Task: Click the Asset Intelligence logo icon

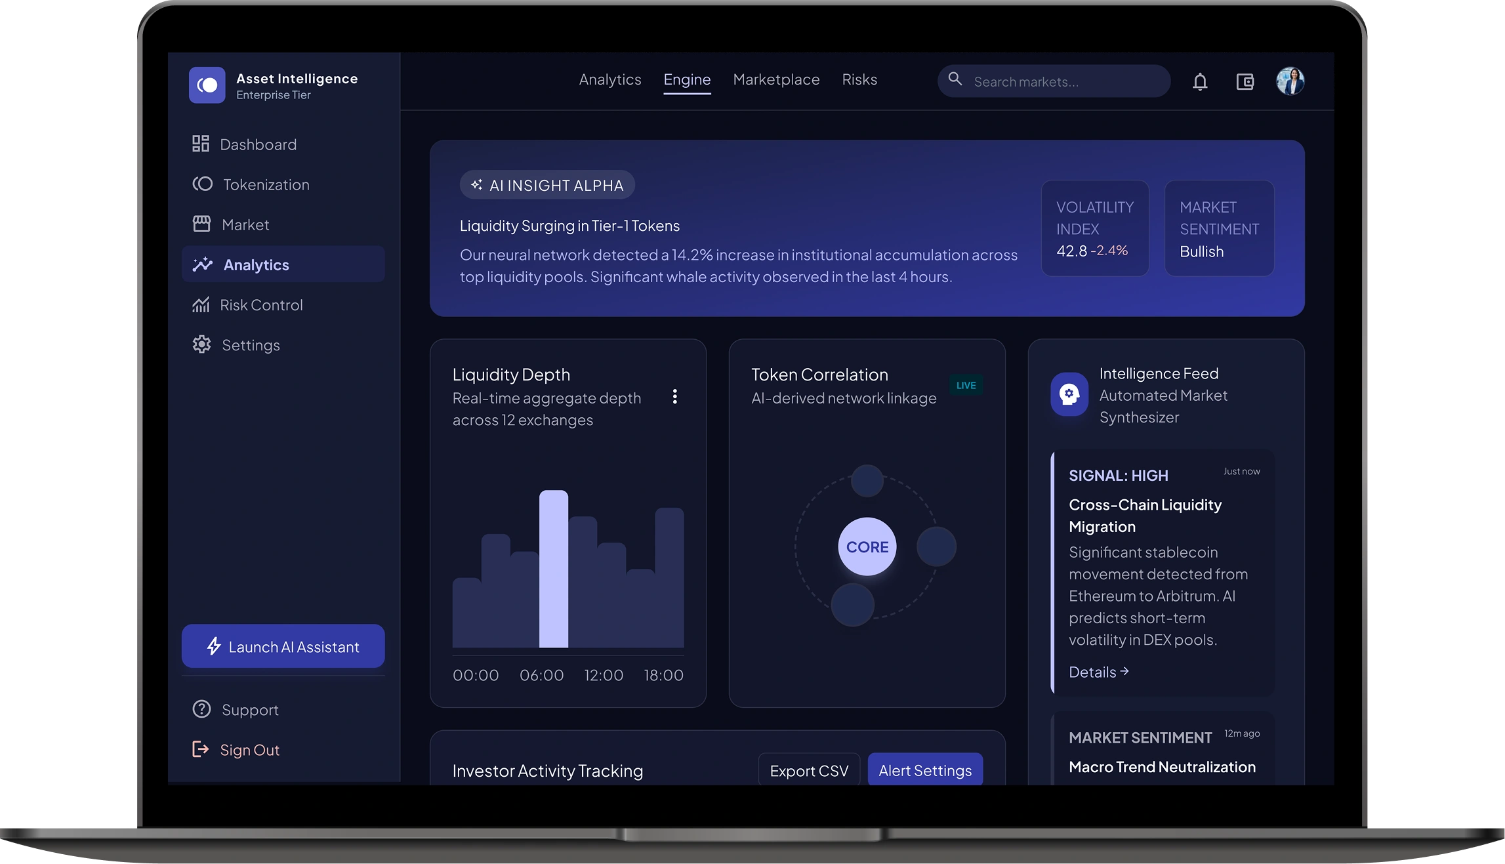Action: (x=207, y=85)
